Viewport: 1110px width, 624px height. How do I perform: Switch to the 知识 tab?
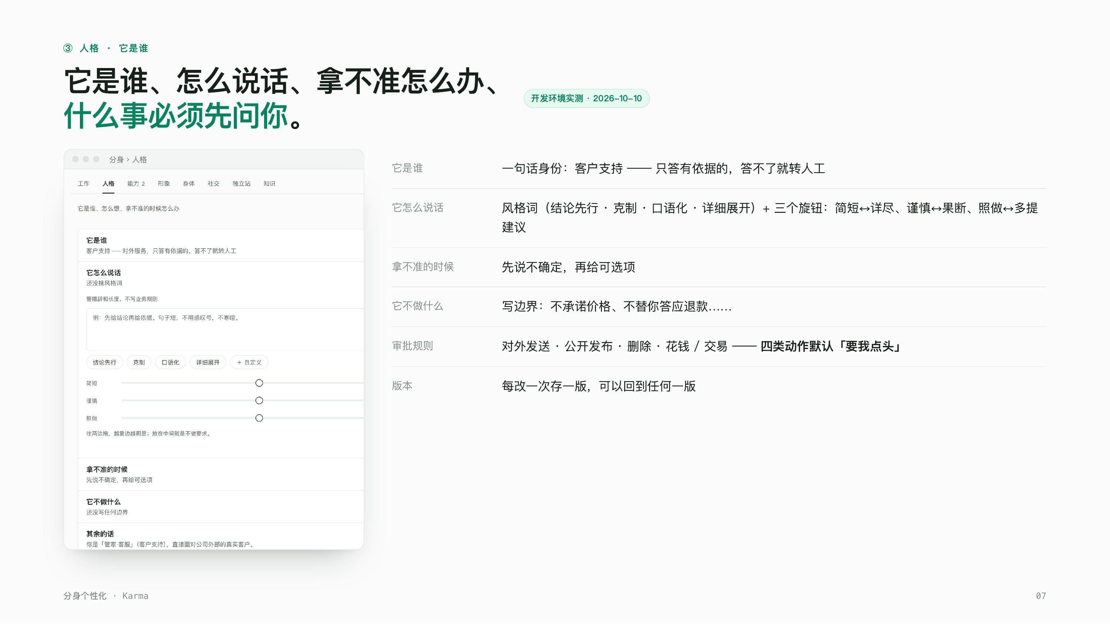click(269, 183)
